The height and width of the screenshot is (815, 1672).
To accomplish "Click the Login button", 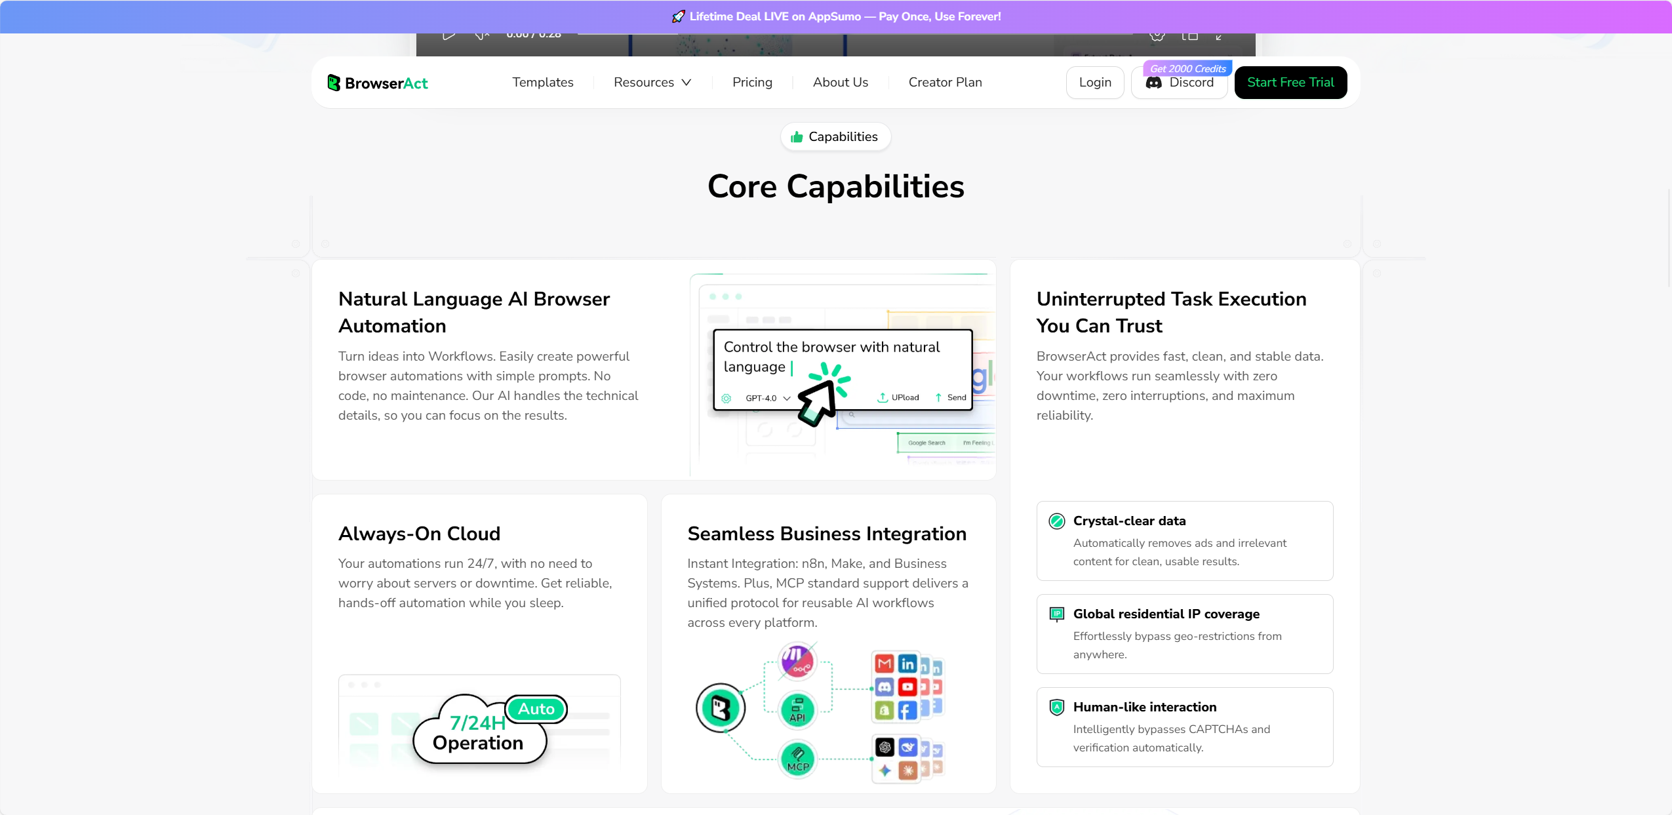I will coord(1094,83).
